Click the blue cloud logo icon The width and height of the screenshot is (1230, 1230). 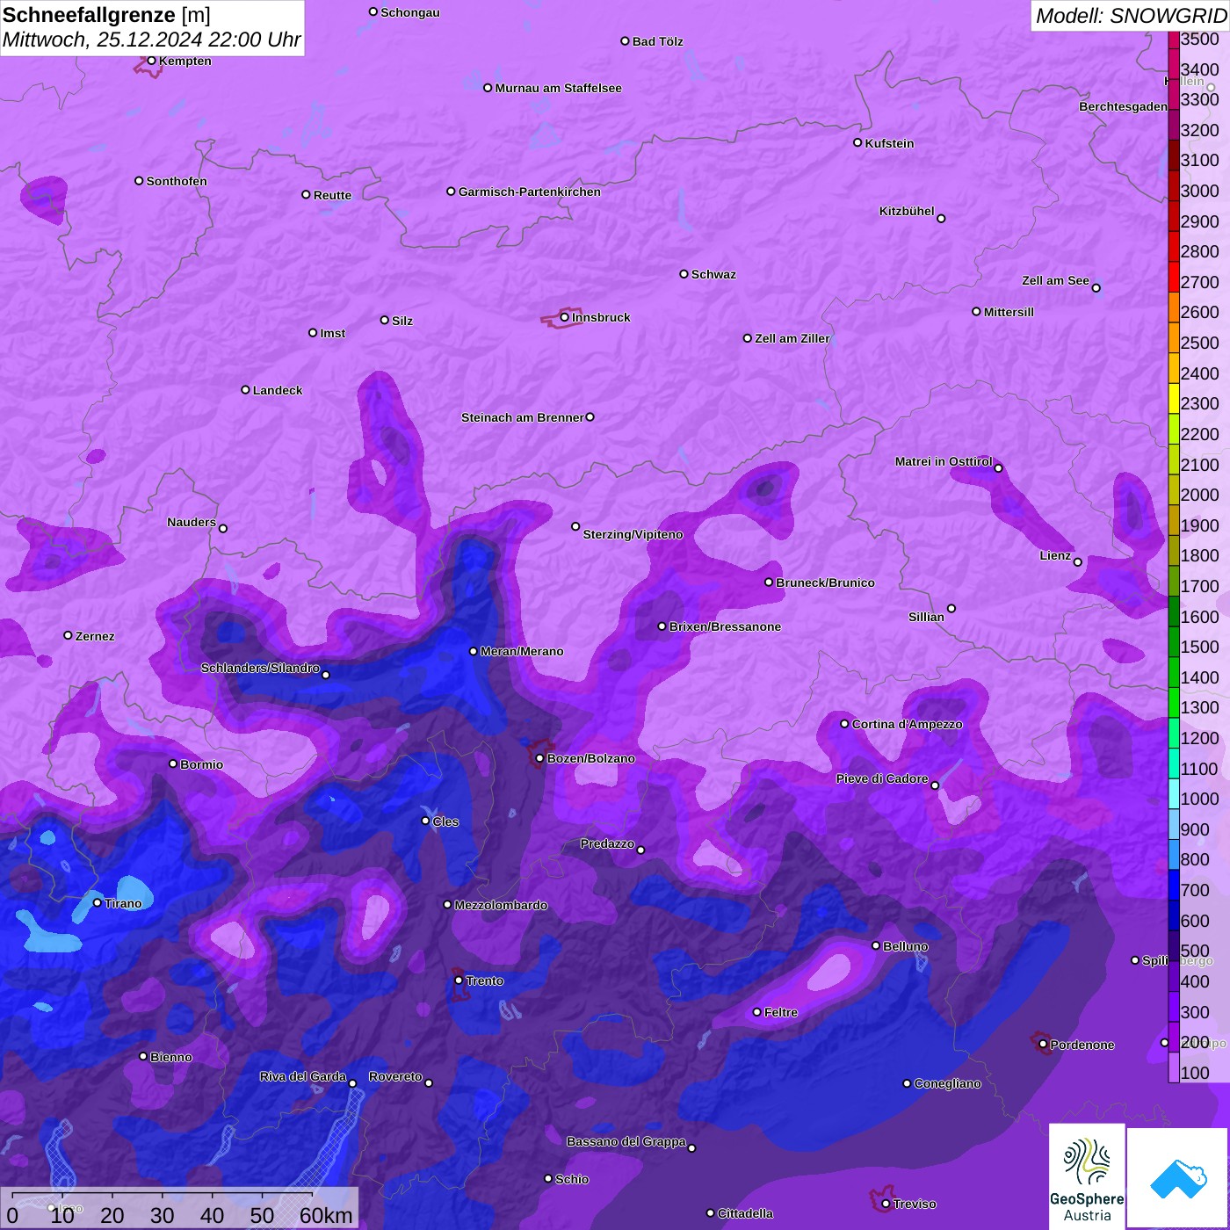click(1178, 1177)
